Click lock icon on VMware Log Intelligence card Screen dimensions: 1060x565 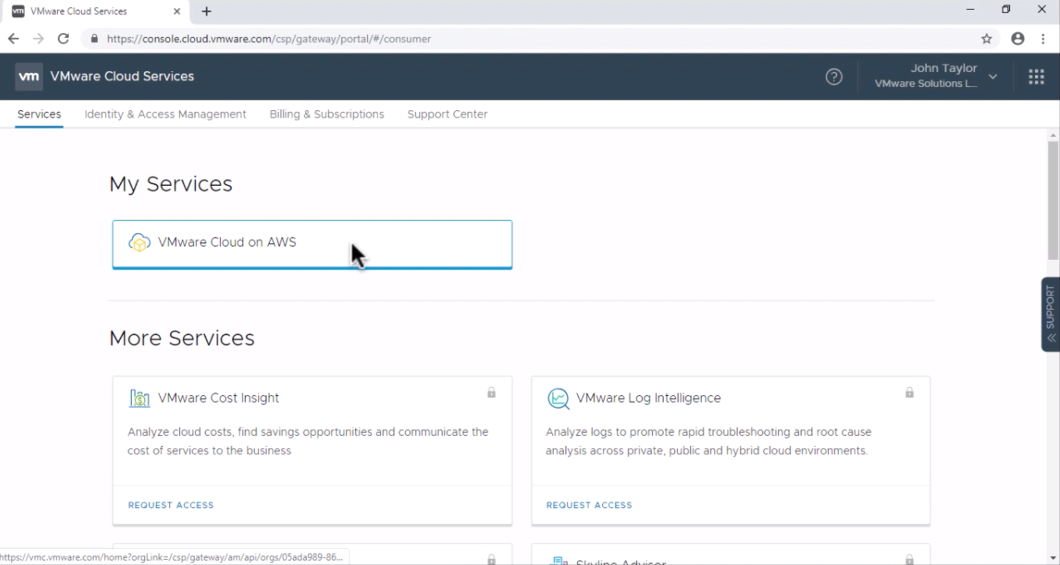click(x=909, y=393)
